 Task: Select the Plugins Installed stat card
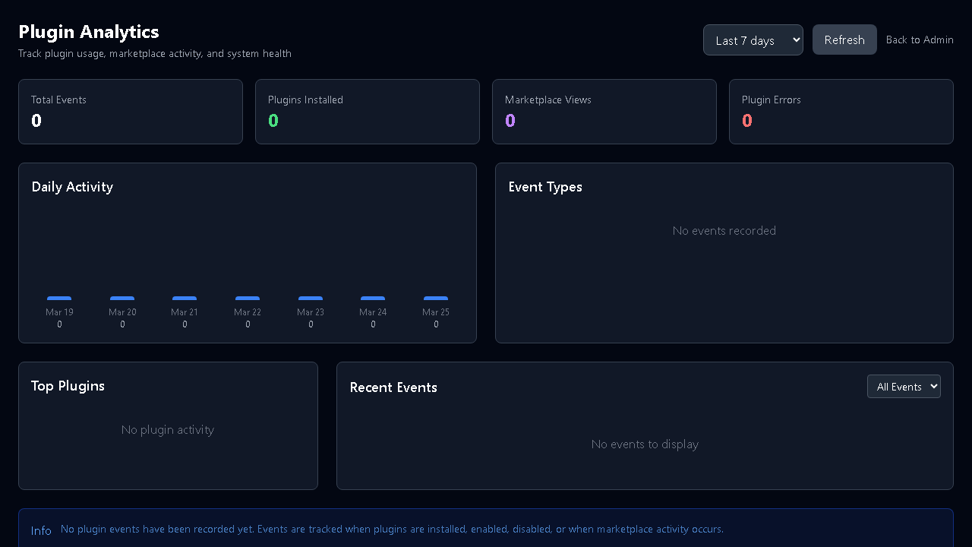(368, 111)
